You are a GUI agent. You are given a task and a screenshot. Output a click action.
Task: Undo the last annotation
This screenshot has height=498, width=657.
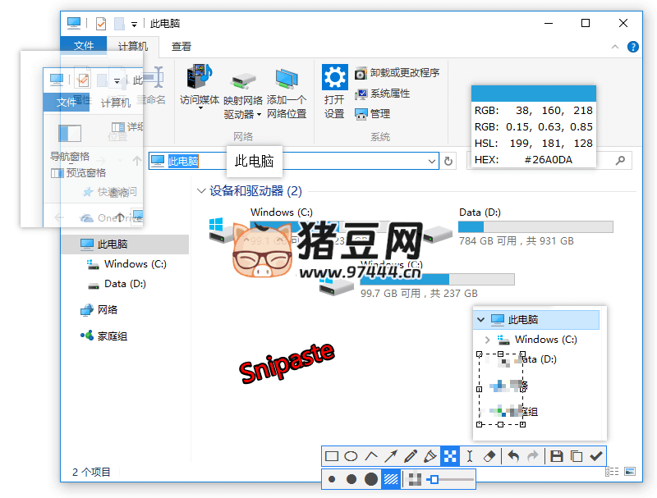click(514, 455)
